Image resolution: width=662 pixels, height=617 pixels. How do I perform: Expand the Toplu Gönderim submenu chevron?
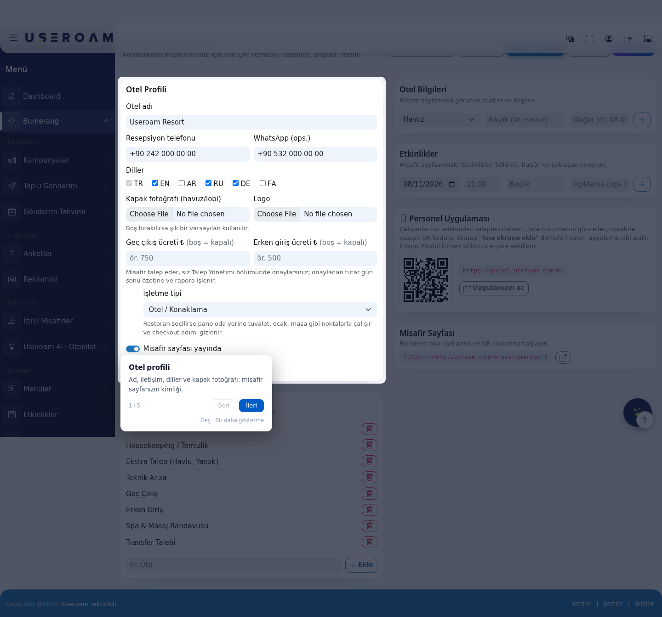click(x=106, y=187)
